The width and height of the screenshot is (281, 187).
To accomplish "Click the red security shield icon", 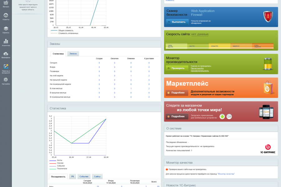I will tap(268, 17).
